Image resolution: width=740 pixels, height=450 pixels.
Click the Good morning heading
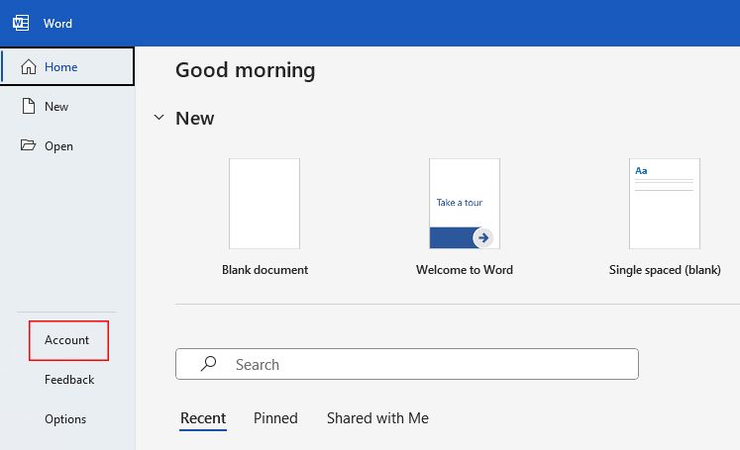point(246,70)
